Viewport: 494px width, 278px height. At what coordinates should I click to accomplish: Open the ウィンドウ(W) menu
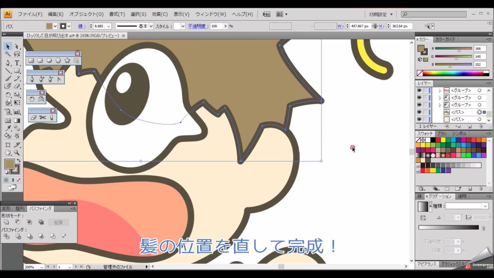tap(211, 14)
